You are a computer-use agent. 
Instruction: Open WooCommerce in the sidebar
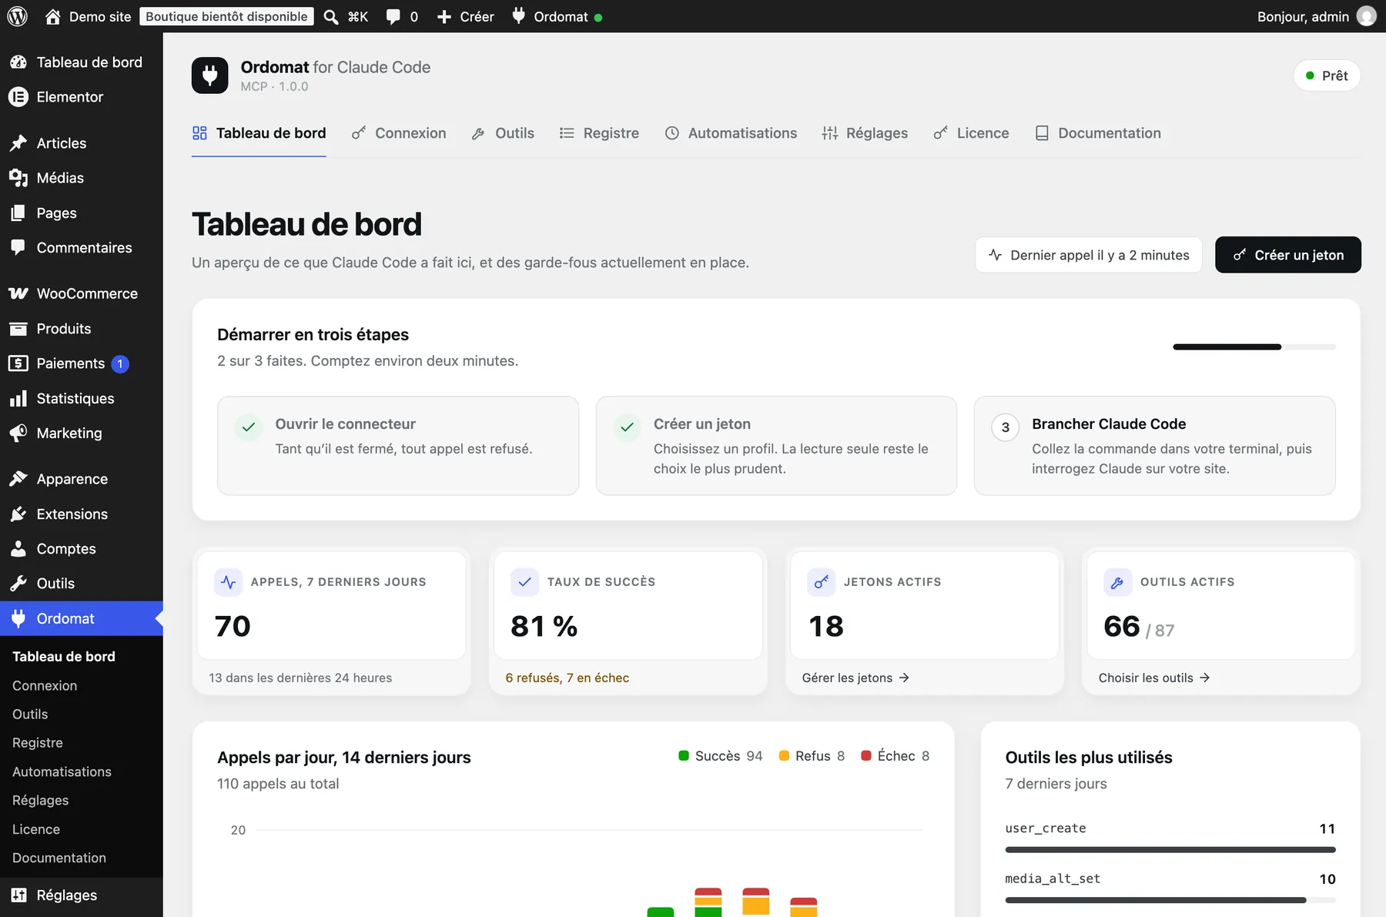pyautogui.click(x=82, y=294)
